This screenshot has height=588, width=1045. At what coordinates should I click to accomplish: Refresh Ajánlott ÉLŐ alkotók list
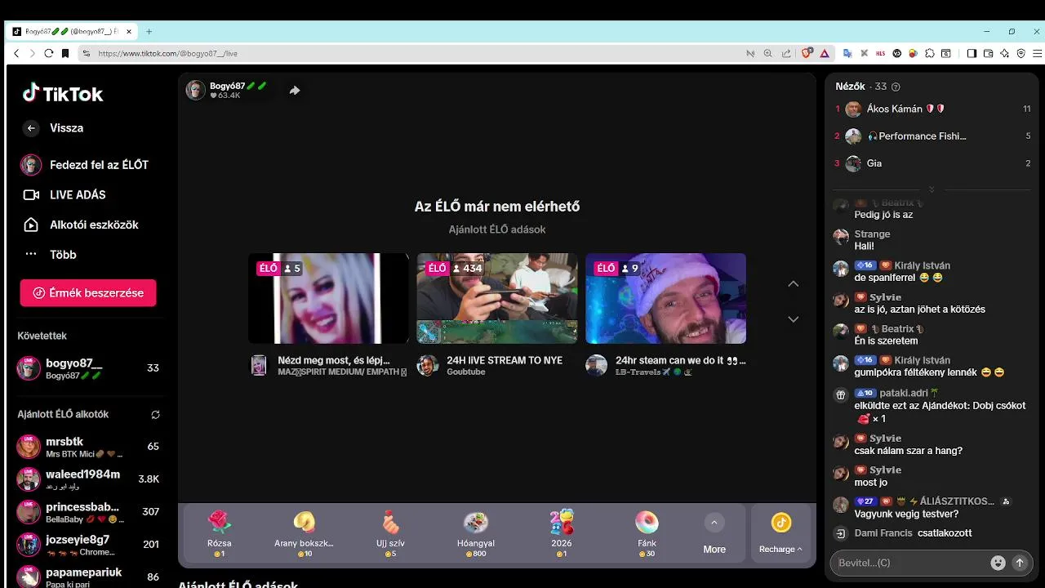pos(155,414)
